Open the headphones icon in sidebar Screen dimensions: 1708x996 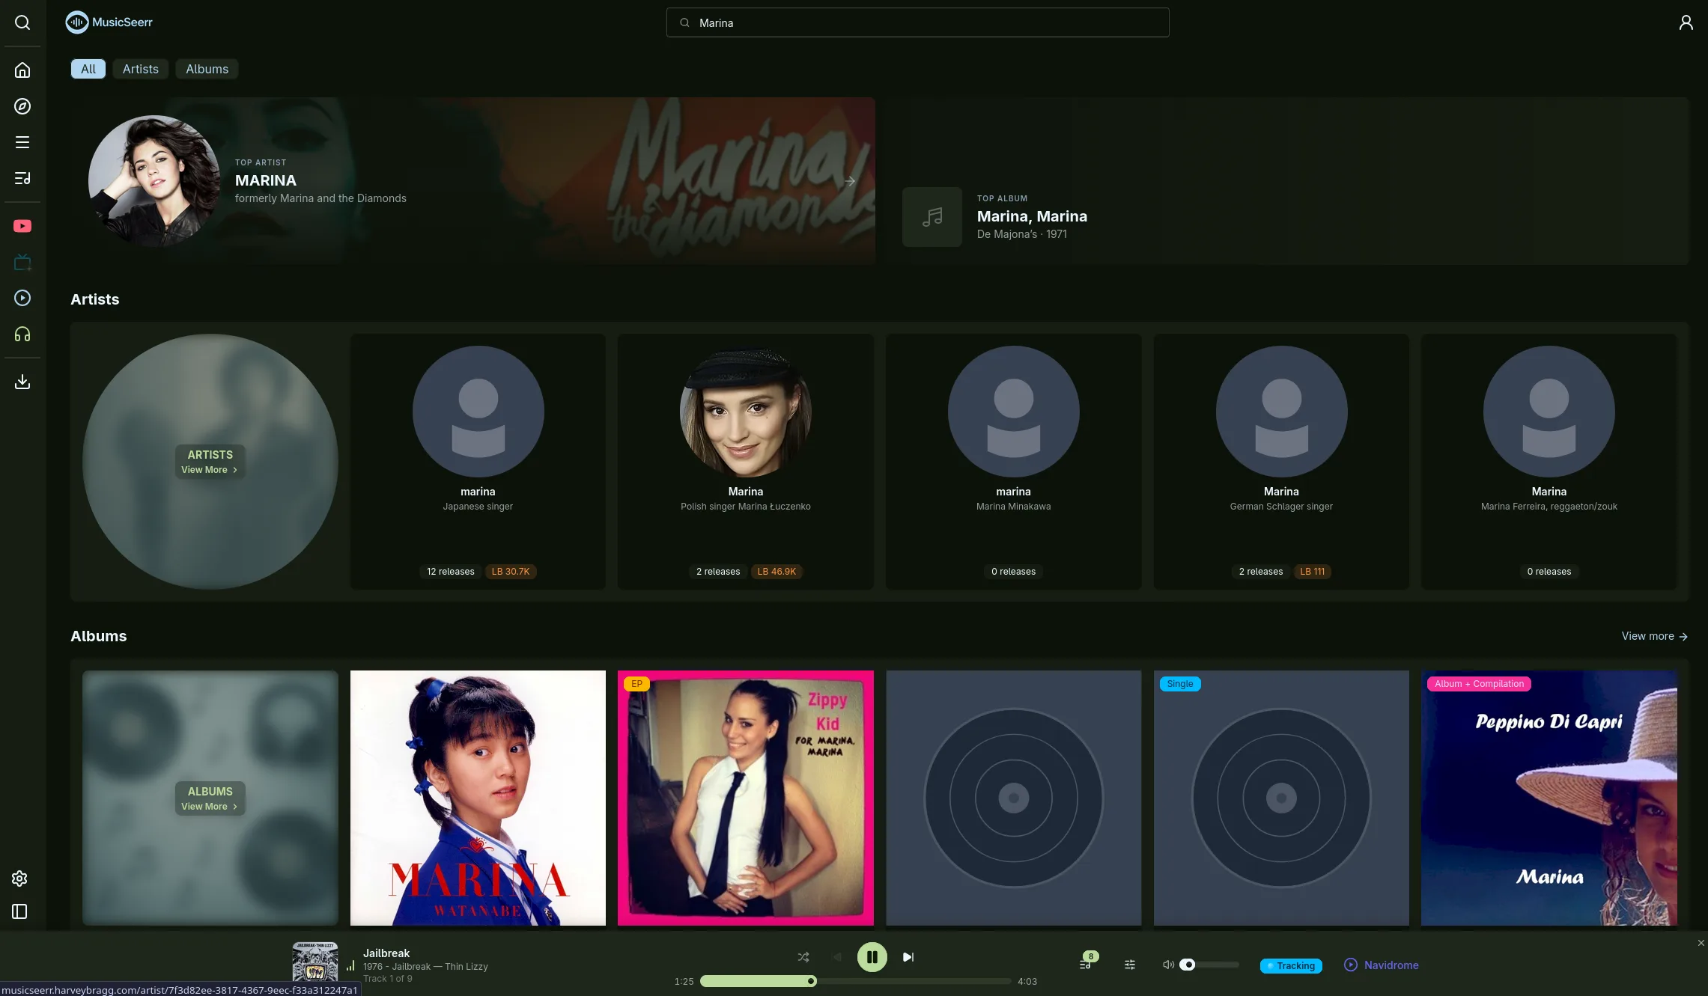tap(22, 334)
